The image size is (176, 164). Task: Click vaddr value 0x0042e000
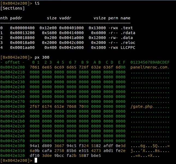coord(71,47)
